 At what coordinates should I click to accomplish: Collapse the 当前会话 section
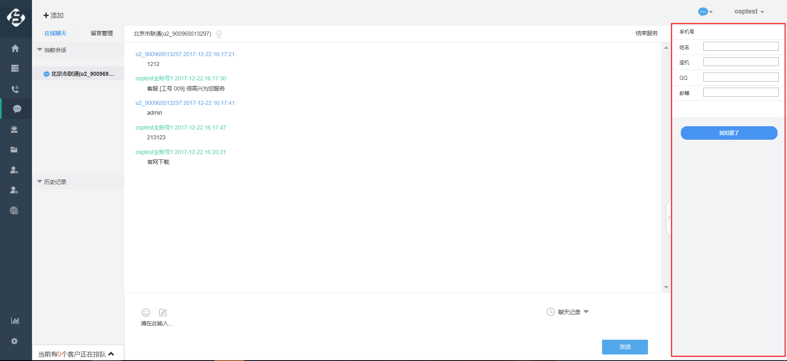pyautogui.click(x=40, y=50)
